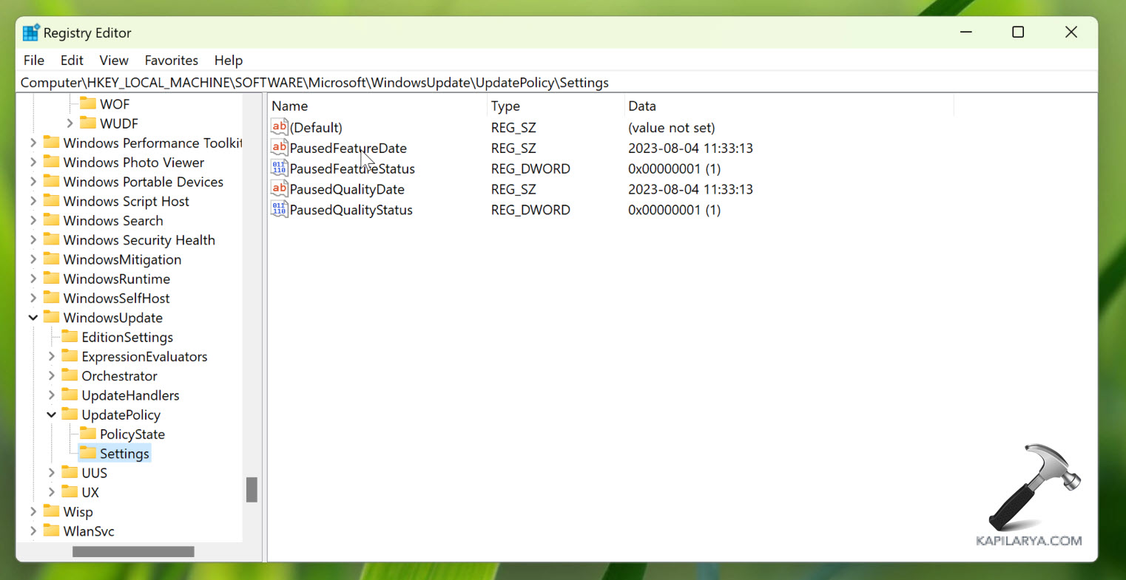Screen dimensions: 1126x580
Task: Click the WindowsMitigation folder icon
Action: [x=52, y=259]
